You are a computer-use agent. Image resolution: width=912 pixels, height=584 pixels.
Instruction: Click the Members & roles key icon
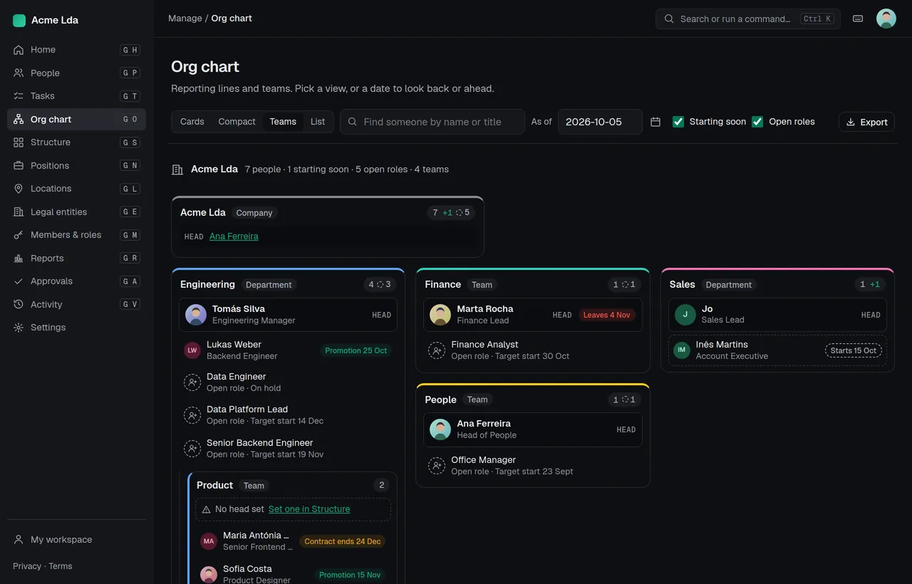[x=19, y=235]
